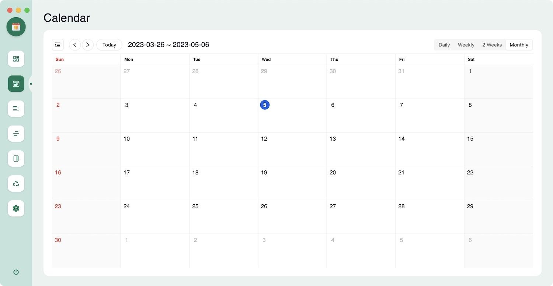Open the left-aligned list icon in sidebar
This screenshot has width=553, height=286.
(x=16, y=109)
